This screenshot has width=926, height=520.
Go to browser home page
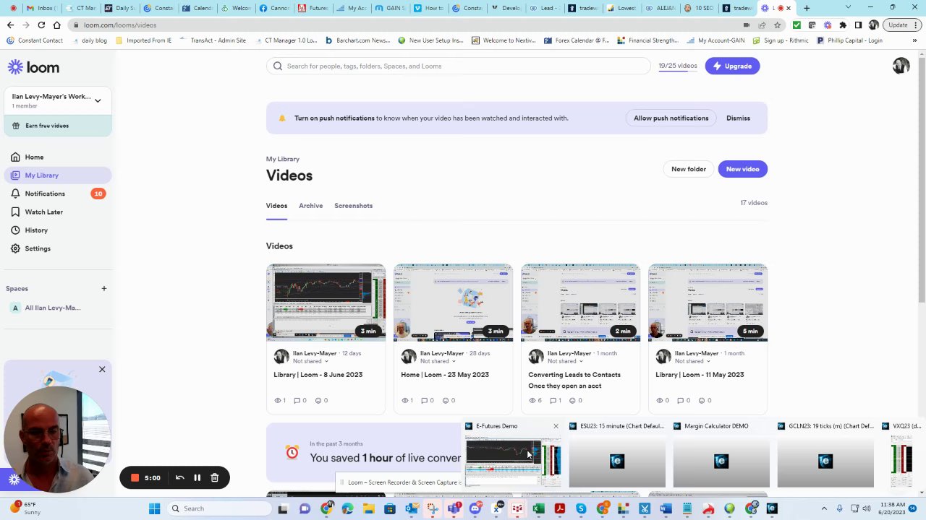click(x=56, y=25)
